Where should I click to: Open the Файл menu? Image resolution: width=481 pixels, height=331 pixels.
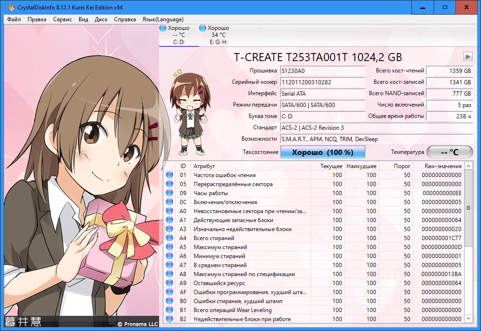(14, 19)
